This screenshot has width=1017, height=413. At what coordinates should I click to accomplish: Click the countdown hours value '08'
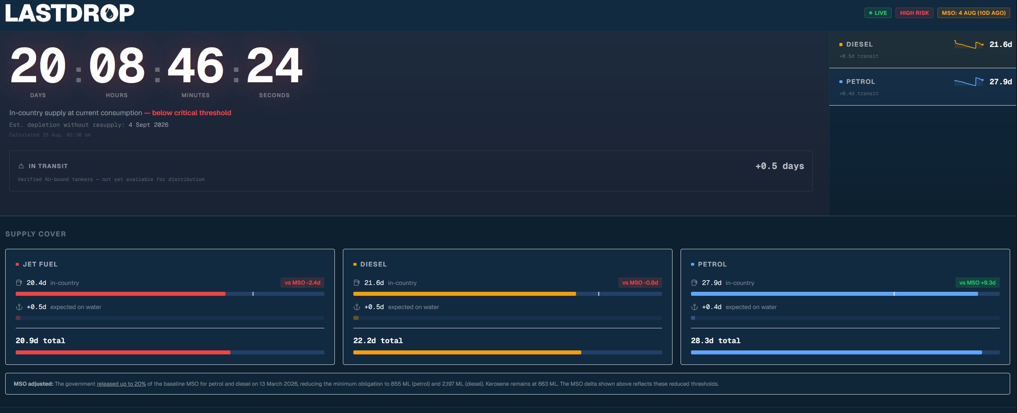pos(117,65)
